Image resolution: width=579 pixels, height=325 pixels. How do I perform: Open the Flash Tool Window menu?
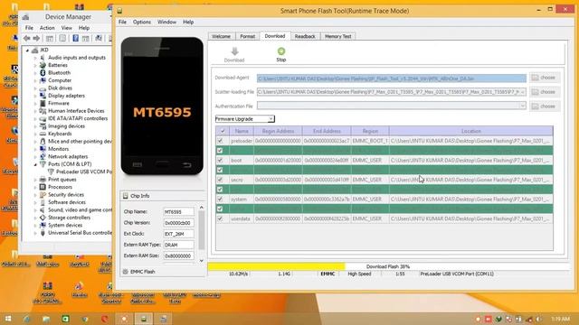pos(166,22)
